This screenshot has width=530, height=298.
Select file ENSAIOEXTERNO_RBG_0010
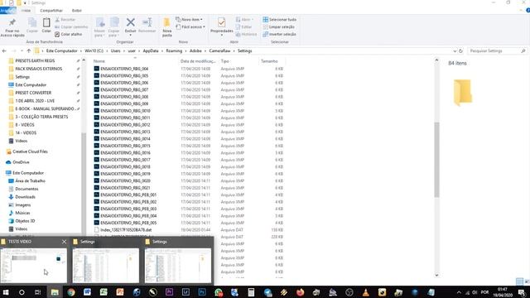click(x=125, y=111)
